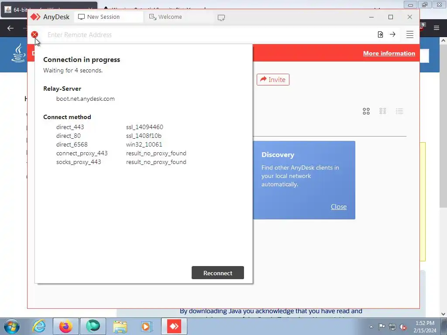Open the More information link

(x=389, y=53)
